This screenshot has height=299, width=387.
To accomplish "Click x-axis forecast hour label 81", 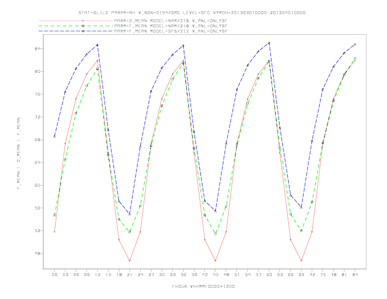I will [x=344, y=275].
